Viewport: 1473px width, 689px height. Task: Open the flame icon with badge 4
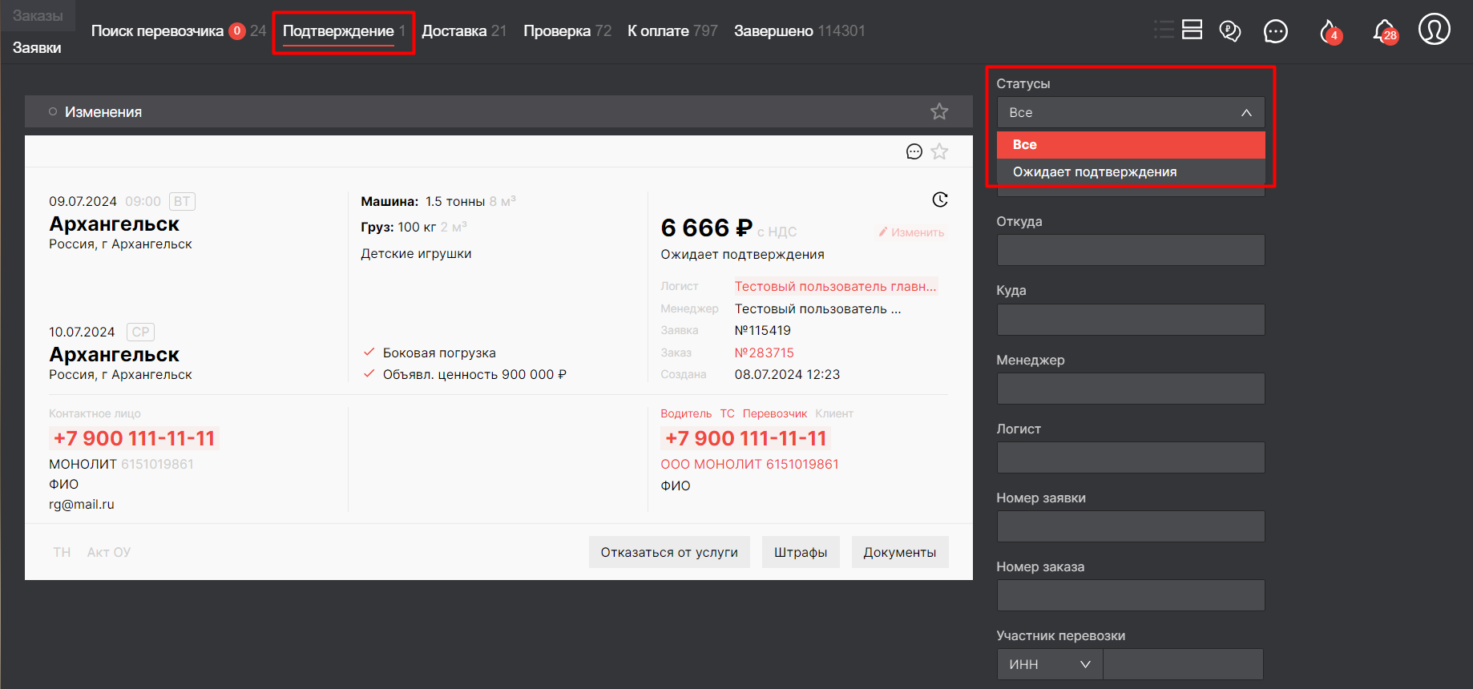(1330, 32)
